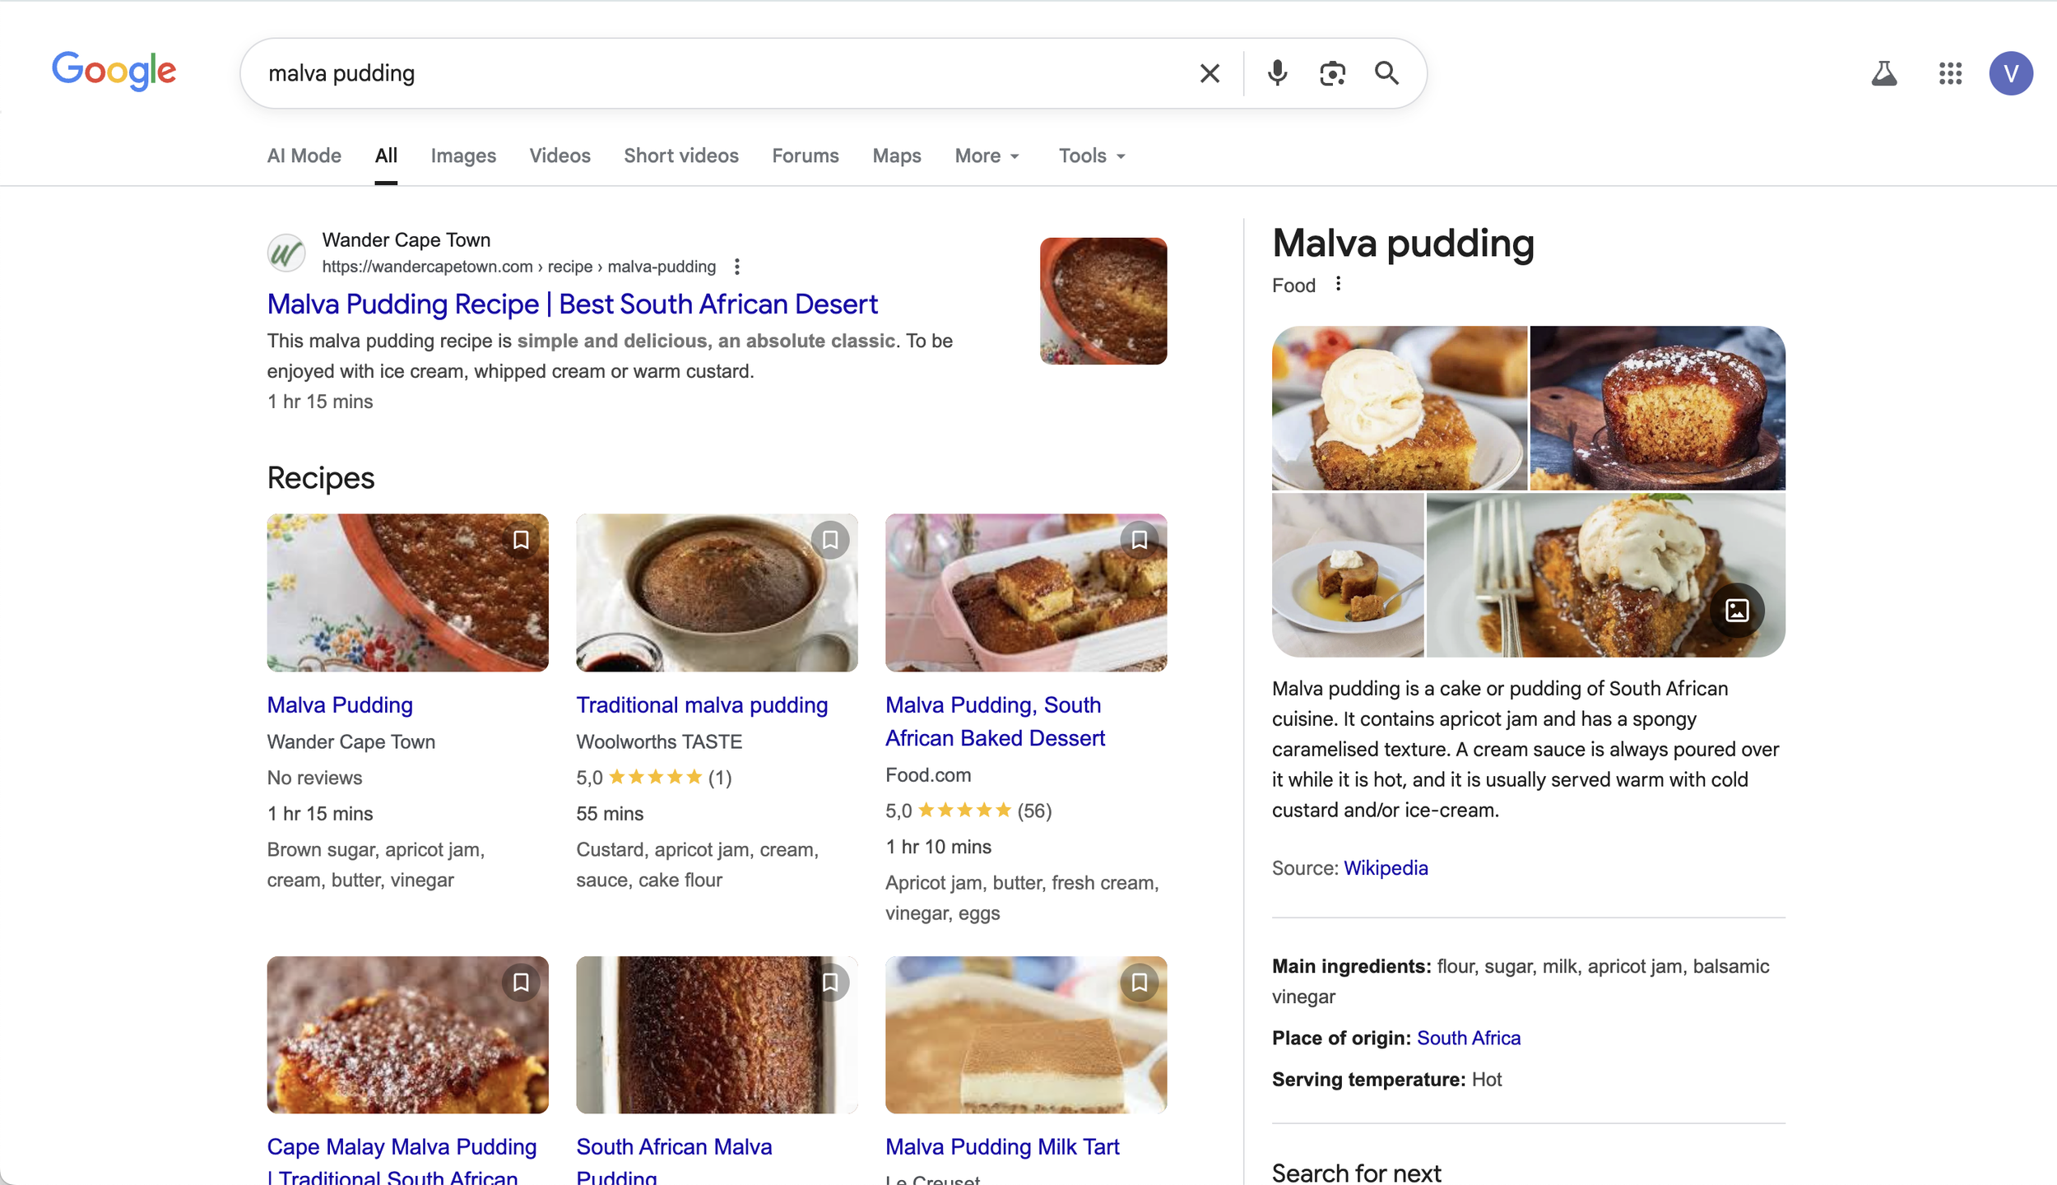Open the Short videos tab
The height and width of the screenshot is (1185, 2057).
681,156
